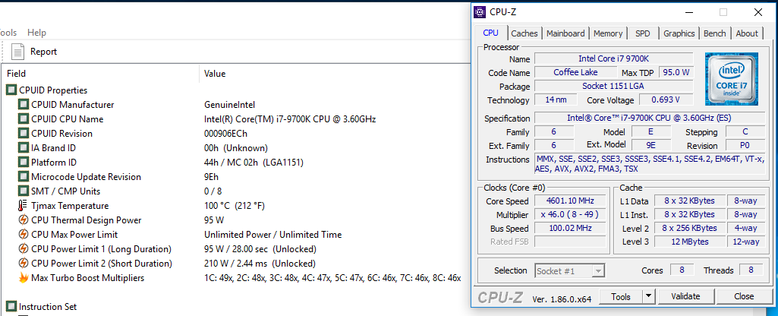Image resolution: width=778 pixels, height=316 pixels.
Task: Switch to the Caches tab
Action: (x=524, y=33)
